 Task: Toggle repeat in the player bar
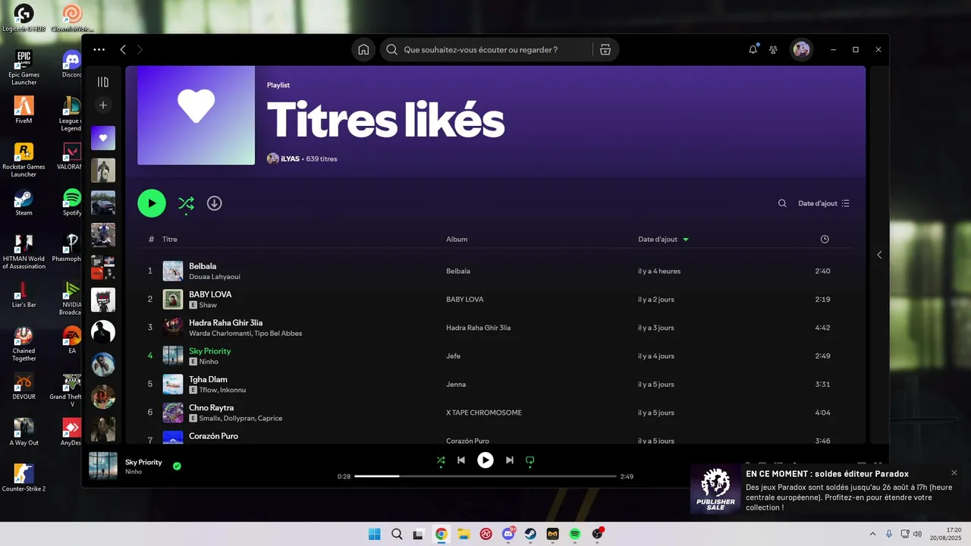(530, 460)
